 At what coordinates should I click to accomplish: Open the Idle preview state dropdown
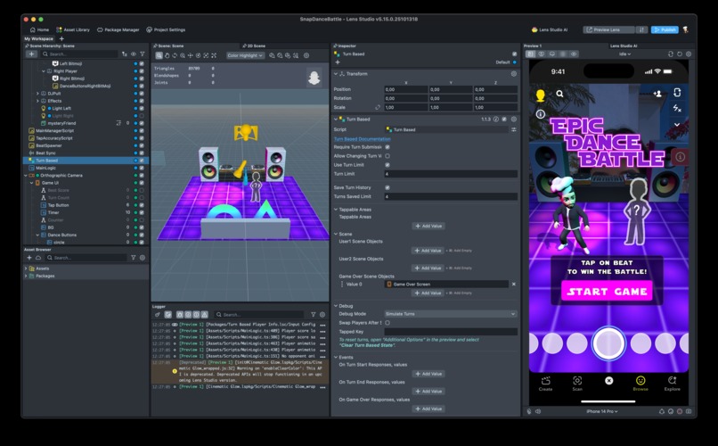pos(624,54)
